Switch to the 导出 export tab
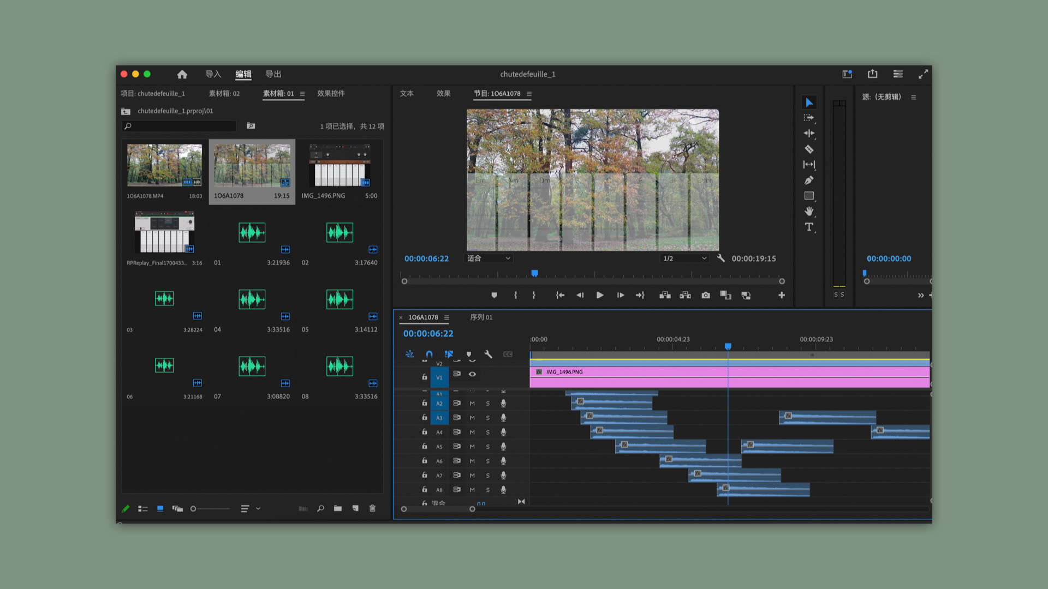The image size is (1048, 589). coord(273,74)
